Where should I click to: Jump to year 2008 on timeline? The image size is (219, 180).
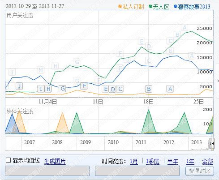click(x=57, y=142)
